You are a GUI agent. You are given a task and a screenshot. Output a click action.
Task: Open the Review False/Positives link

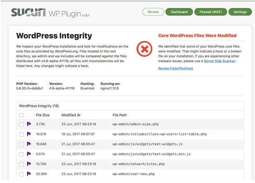(176, 68)
